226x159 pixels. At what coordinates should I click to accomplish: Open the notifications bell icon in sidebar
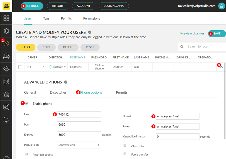click(x=6, y=119)
